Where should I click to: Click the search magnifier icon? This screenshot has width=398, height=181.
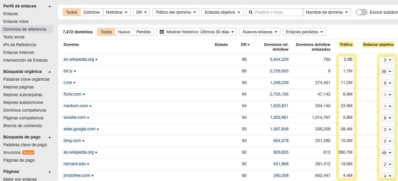click(x=251, y=12)
